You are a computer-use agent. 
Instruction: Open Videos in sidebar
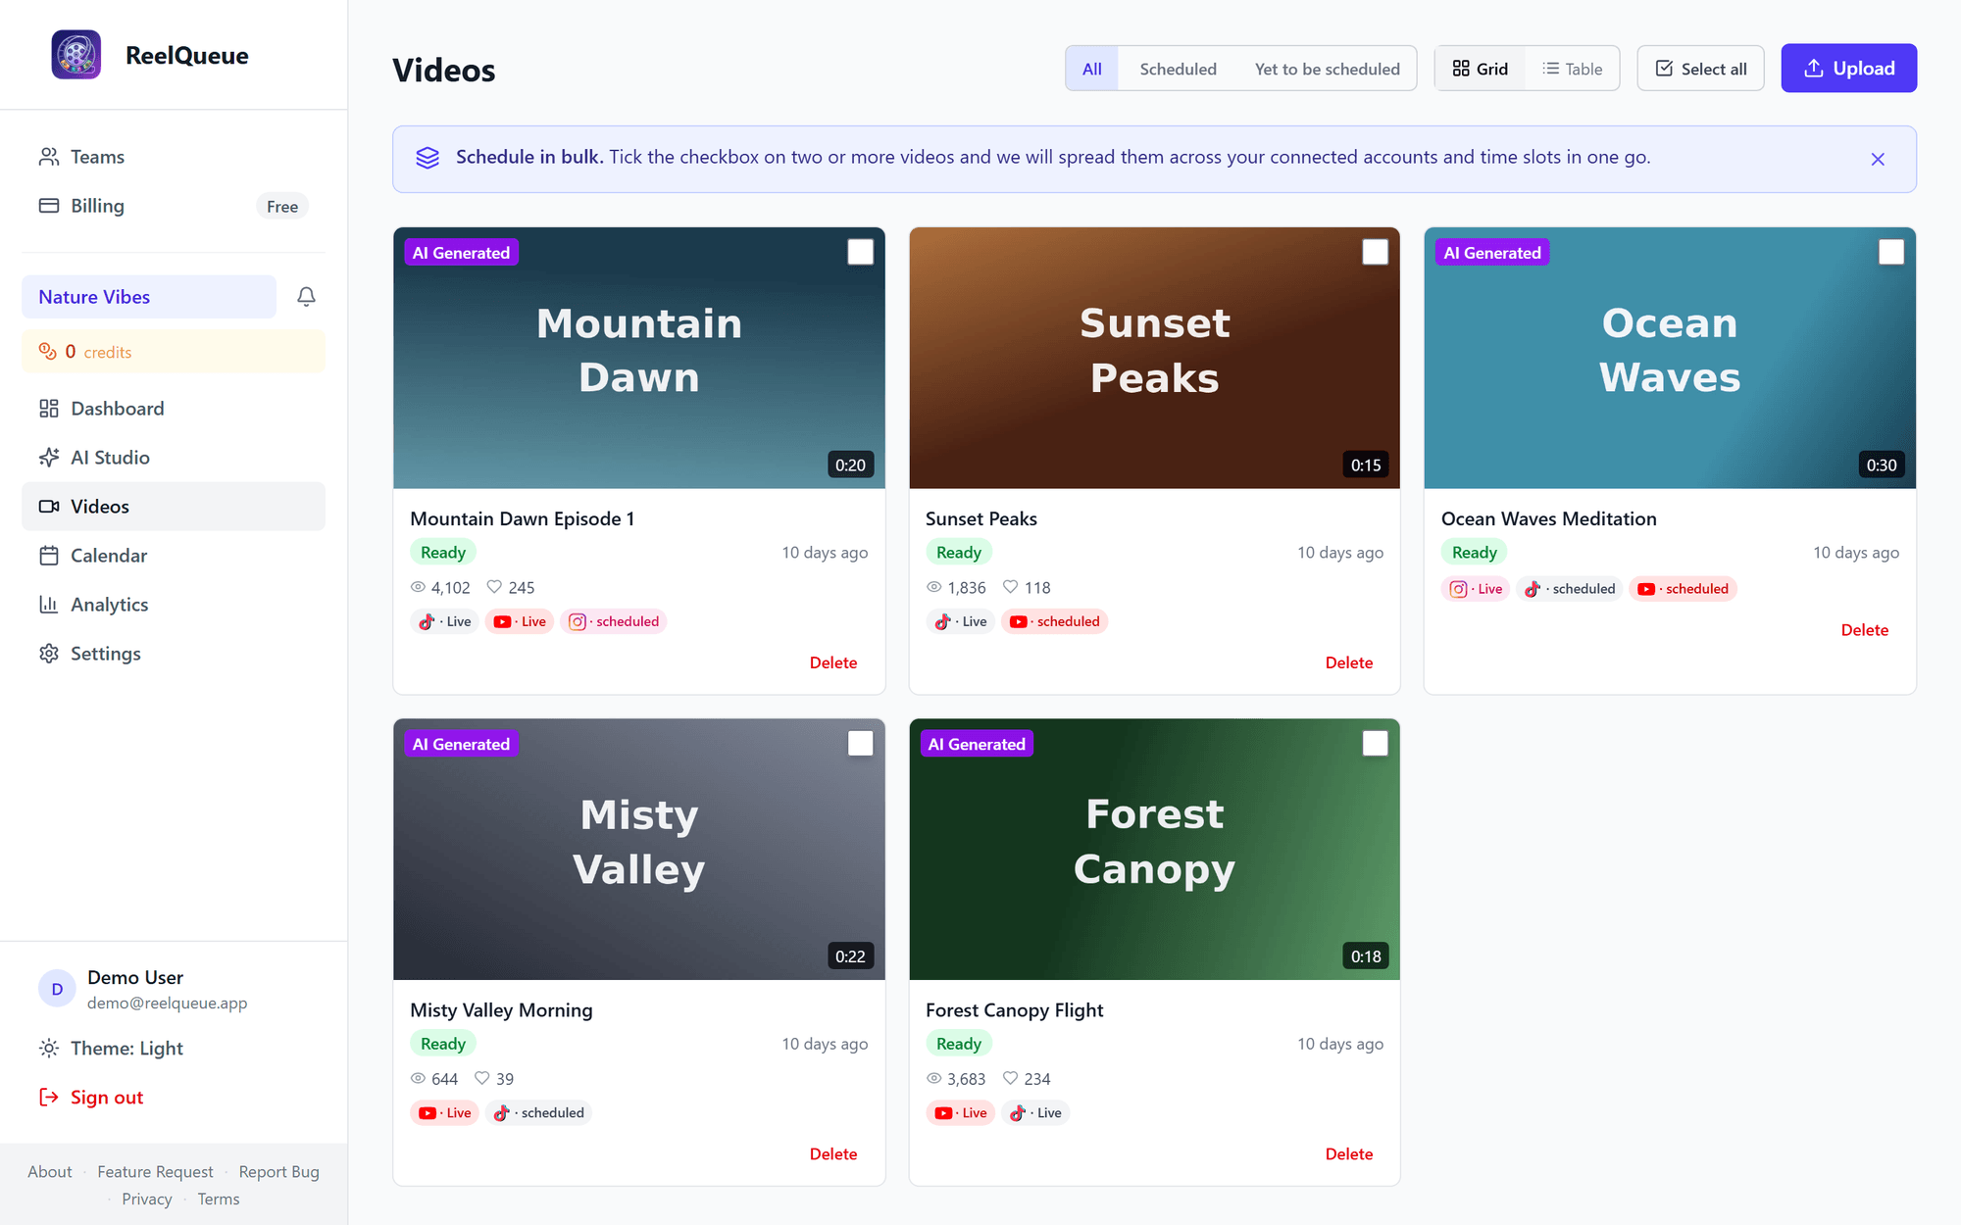click(174, 507)
